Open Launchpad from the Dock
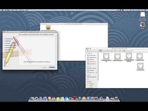The height and width of the screenshot is (111, 148). (36, 99)
